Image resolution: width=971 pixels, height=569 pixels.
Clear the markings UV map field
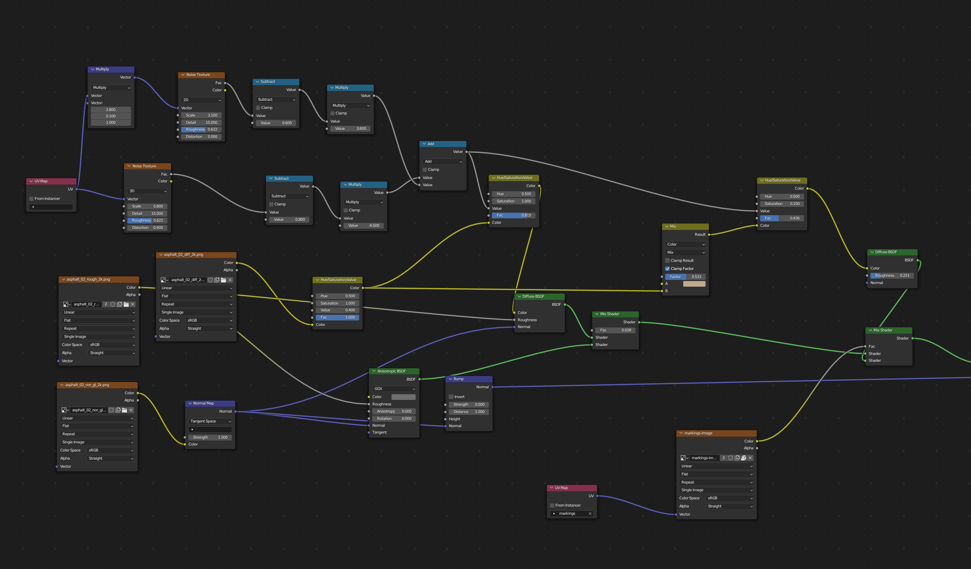[590, 513]
